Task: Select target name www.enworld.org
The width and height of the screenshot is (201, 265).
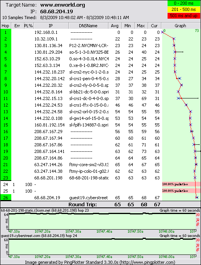Action: tap(63, 5)
